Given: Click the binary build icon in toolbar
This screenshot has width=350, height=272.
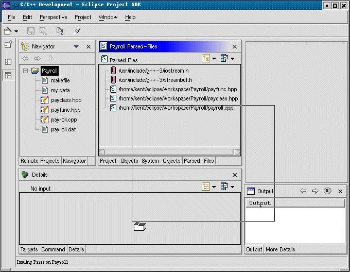Looking at the screenshot, I should click(x=60, y=31).
